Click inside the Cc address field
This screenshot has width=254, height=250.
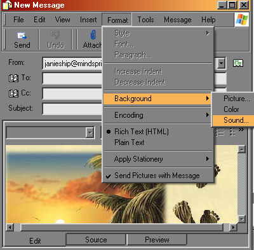pyautogui.click(x=72, y=94)
